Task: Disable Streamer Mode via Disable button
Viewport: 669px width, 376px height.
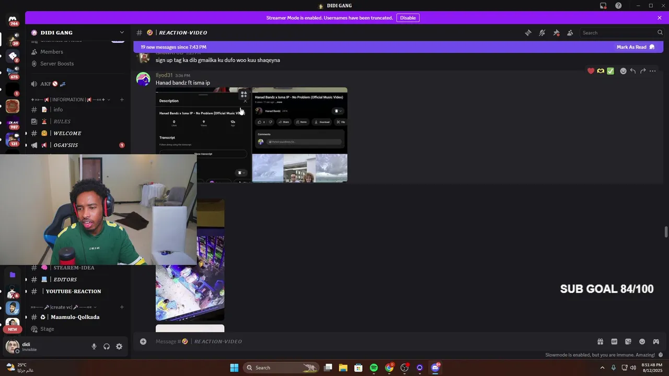Action: (x=408, y=18)
